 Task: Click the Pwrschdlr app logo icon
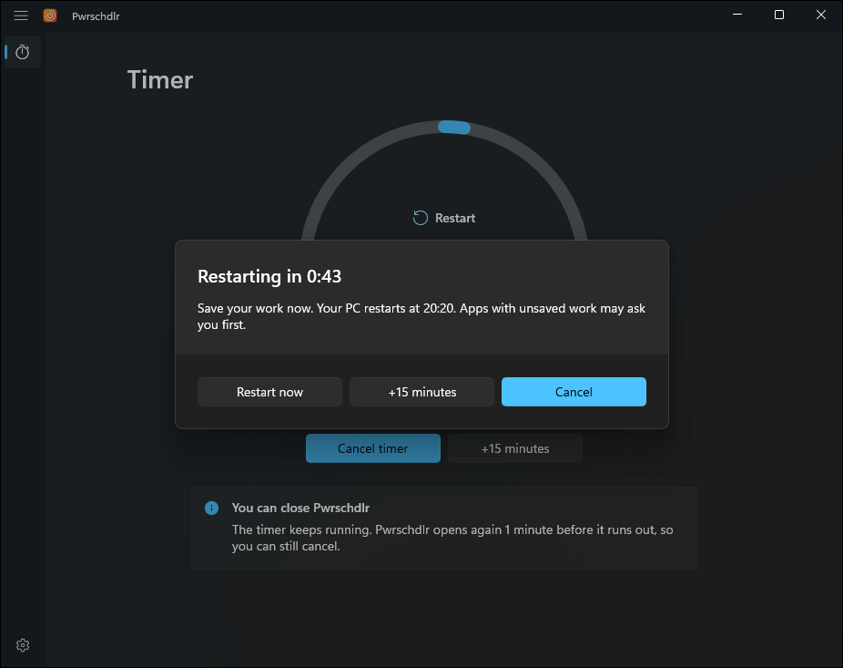(50, 15)
